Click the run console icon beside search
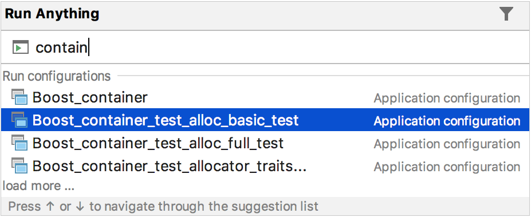The image size is (531, 217). click(x=21, y=47)
